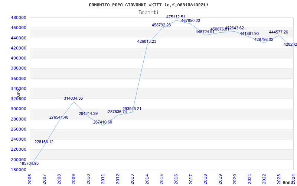Select the 276541.40 data label

coord(59,117)
